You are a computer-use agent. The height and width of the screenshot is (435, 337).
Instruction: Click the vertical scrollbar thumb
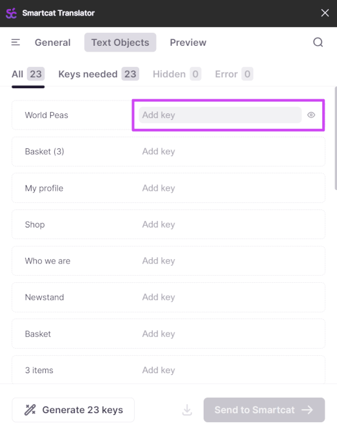pyautogui.click(x=336, y=138)
